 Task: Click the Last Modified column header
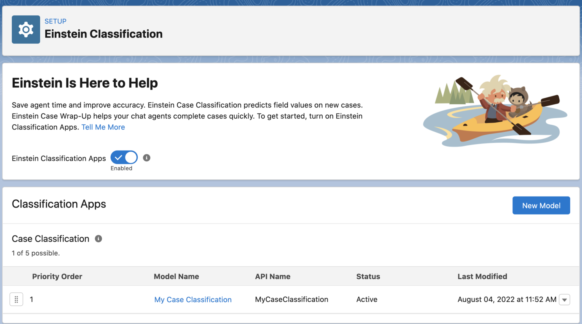[482, 277]
